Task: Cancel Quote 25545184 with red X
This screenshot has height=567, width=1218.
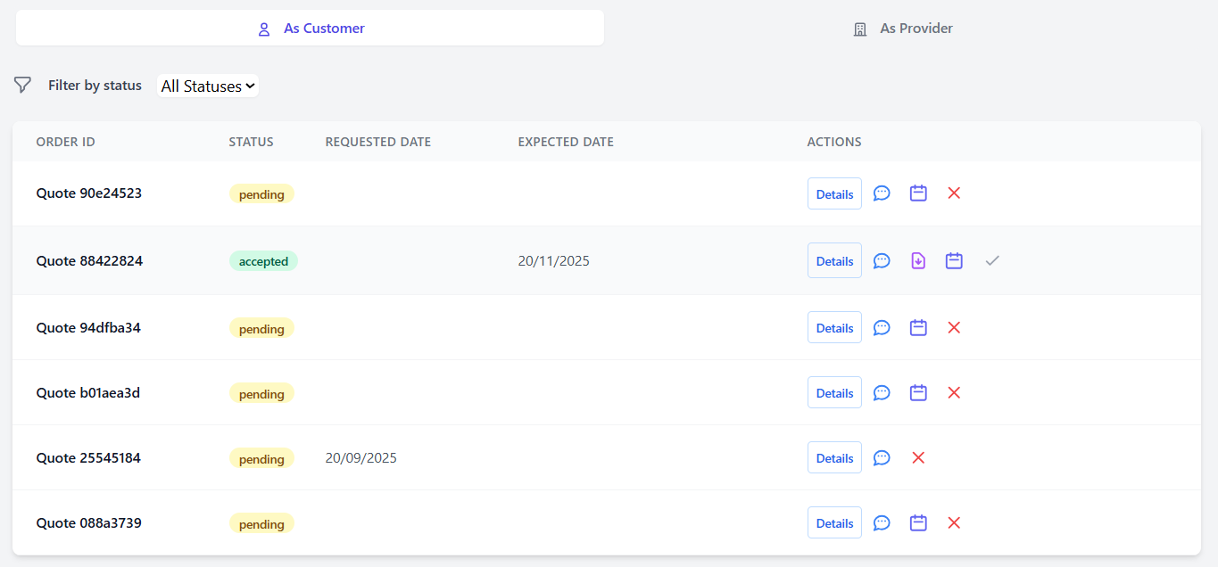Action: tap(918, 458)
